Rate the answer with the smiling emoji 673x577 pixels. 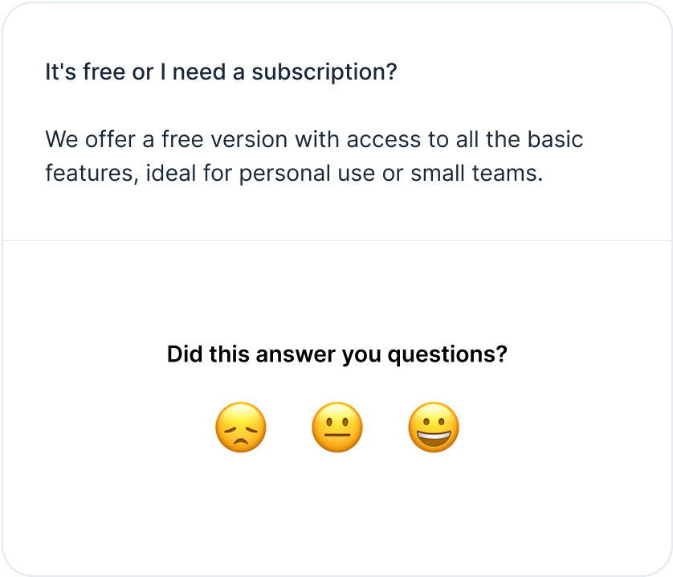point(434,428)
